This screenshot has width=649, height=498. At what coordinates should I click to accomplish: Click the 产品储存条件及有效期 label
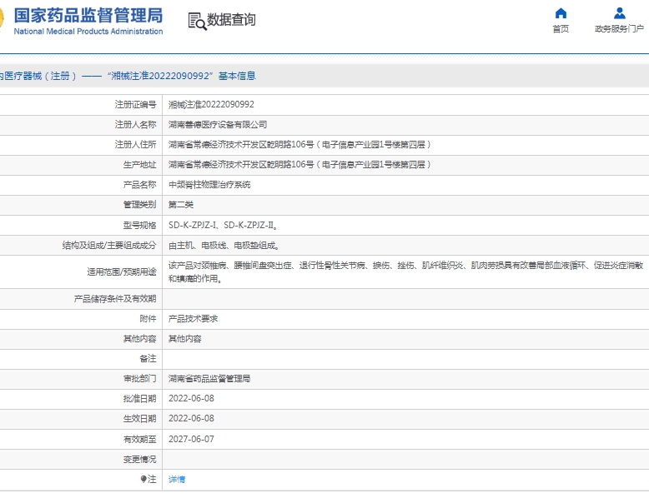point(115,299)
